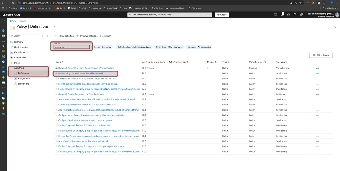Open portal settings gear
Image resolution: width=340 pixels, height=171 pixels.
288,14
